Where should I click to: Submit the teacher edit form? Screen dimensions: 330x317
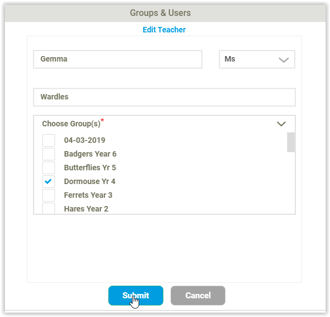(x=136, y=296)
